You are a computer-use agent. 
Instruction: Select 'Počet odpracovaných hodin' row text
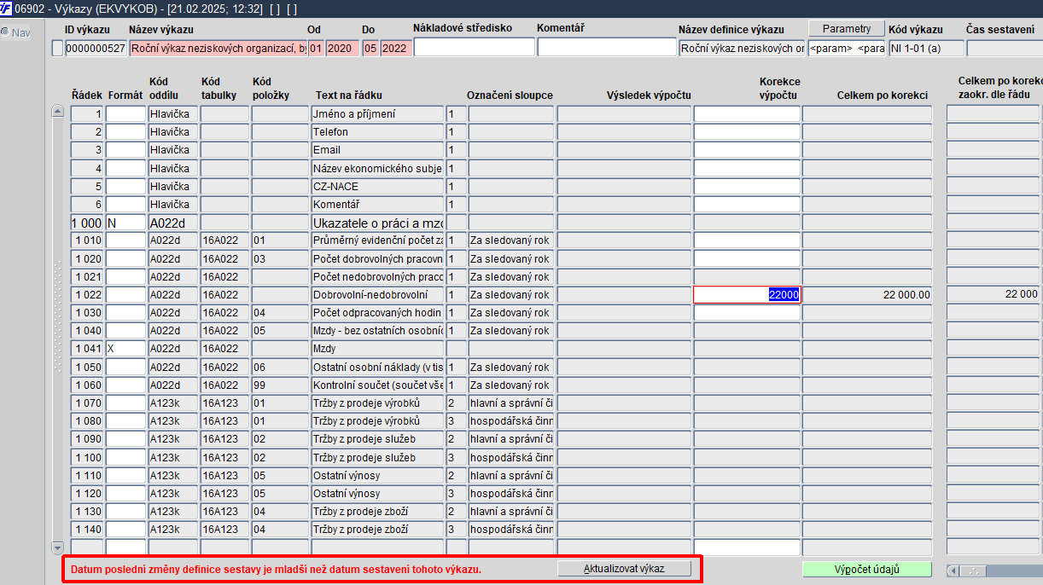pos(377,313)
